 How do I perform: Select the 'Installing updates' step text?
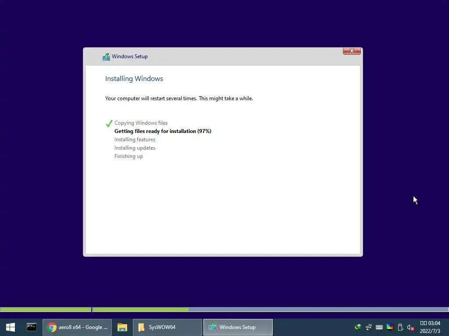pyautogui.click(x=135, y=148)
